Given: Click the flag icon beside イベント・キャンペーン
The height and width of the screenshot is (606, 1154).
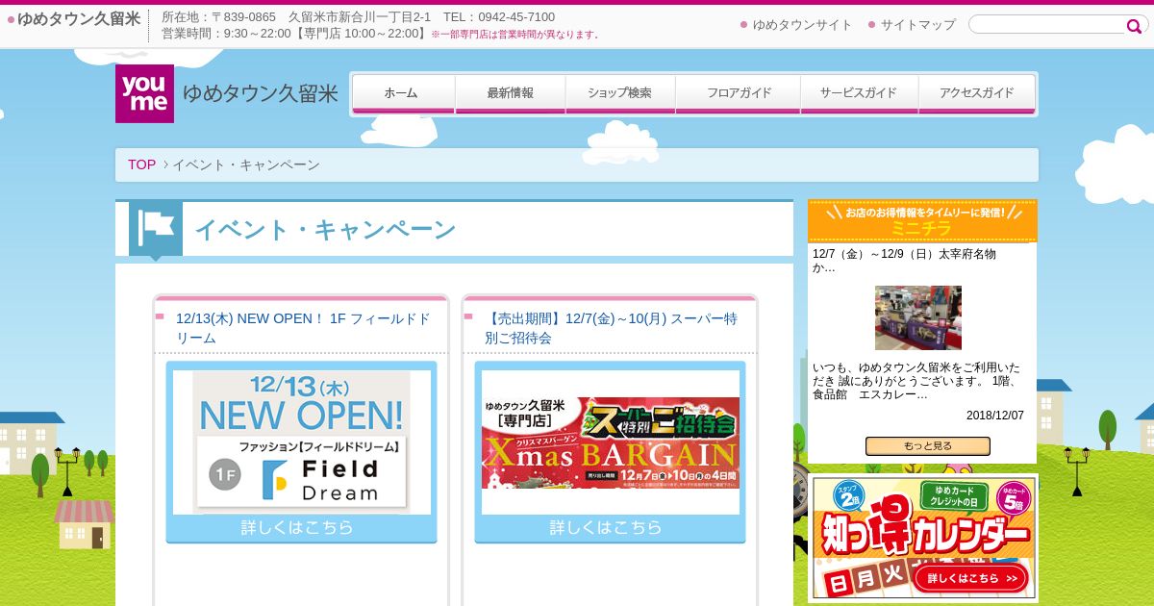Looking at the screenshot, I should click(x=156, y=229).
